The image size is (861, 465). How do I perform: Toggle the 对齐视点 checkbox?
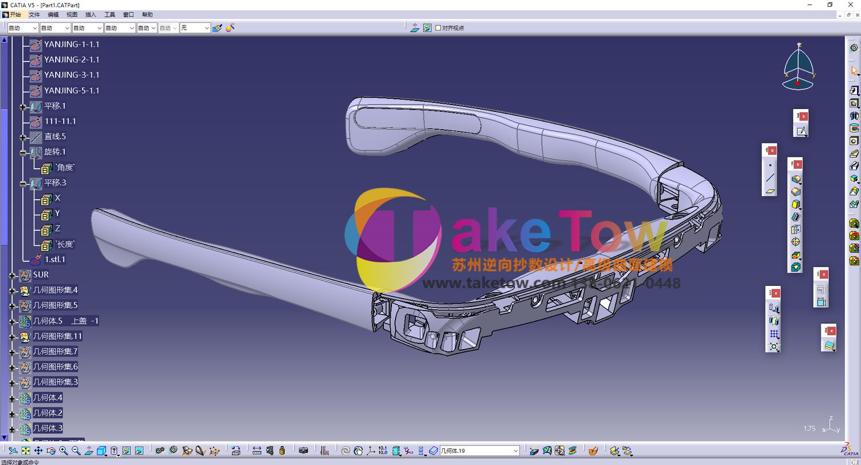tap(439, 28)
